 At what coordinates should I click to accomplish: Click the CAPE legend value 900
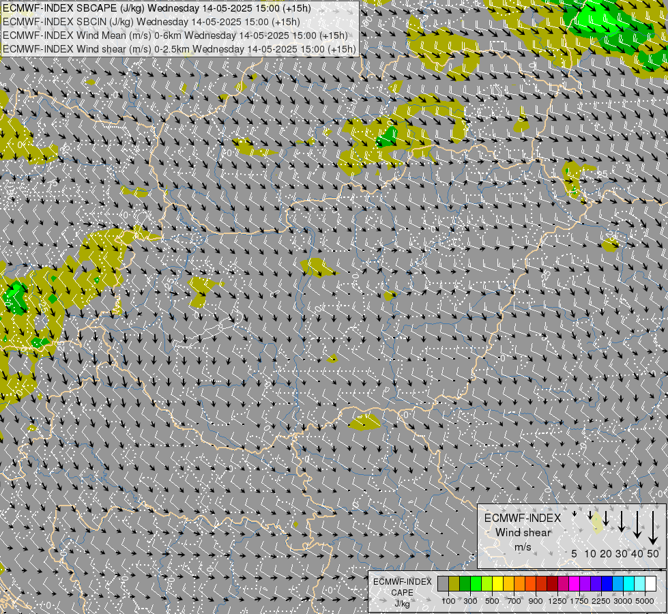pos(536,601)
